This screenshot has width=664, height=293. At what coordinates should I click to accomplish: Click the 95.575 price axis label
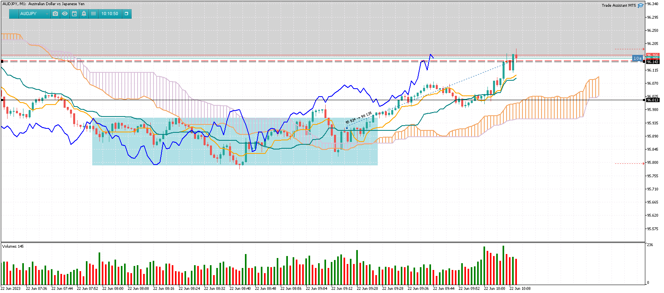653,229
